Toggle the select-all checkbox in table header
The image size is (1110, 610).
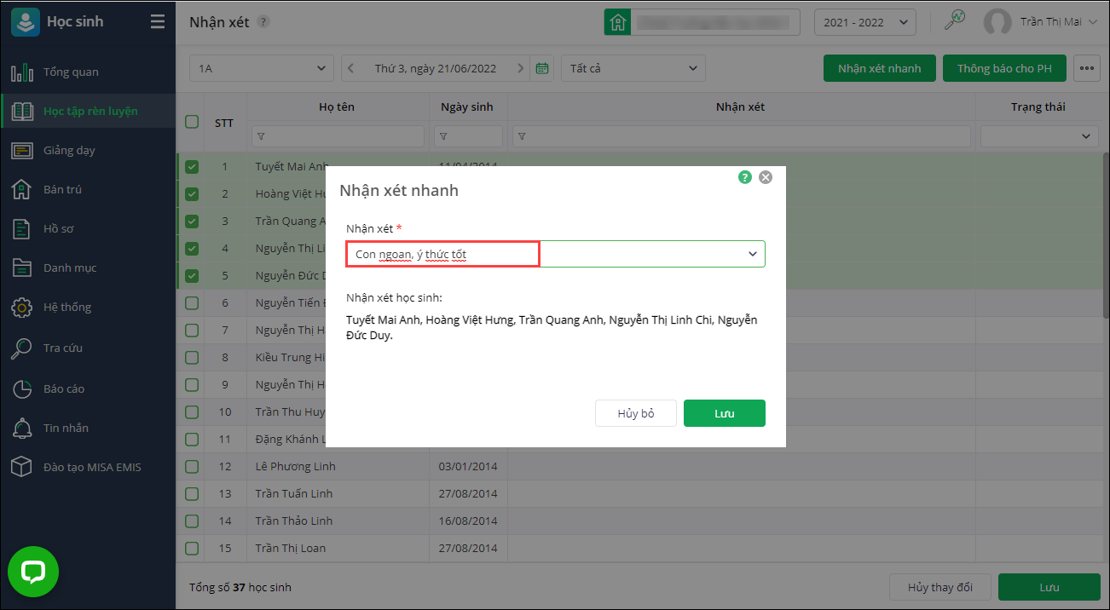click(x=192, y=122)
